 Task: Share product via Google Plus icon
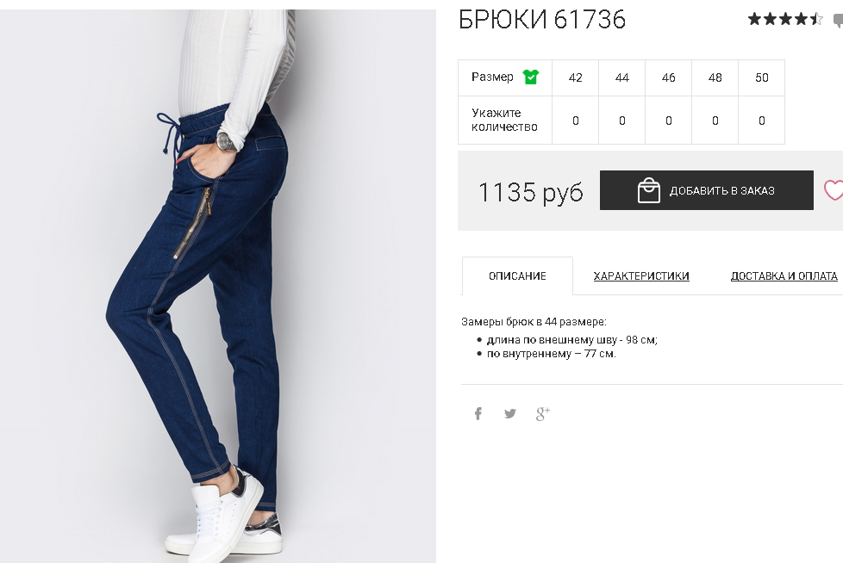[x=542, y=413]
